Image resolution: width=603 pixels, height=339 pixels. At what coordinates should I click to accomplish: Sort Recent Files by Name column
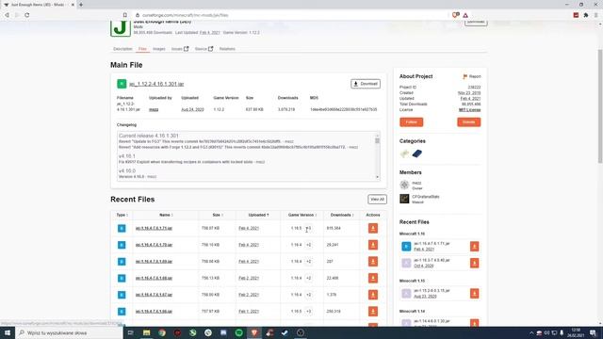click(x=166, y=215)
